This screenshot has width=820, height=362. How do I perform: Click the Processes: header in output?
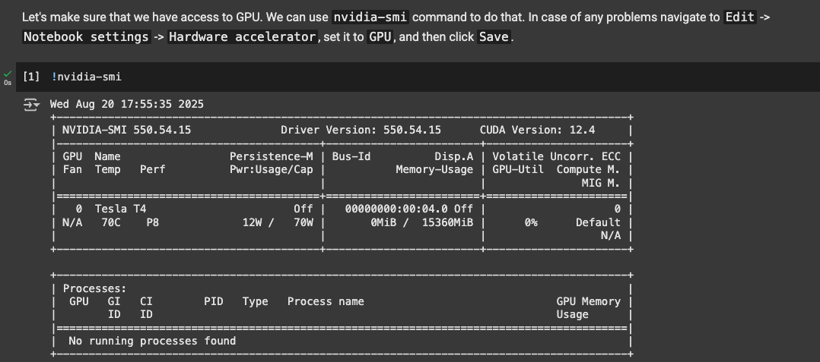(94, 288)
